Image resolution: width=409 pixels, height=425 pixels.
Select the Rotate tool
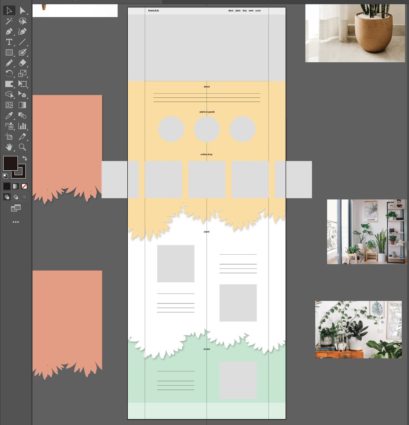(9, 74)
